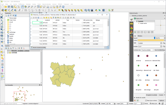Click the search box Taper pour trouver
Viewport: 166px width, 105px height.
11,103
